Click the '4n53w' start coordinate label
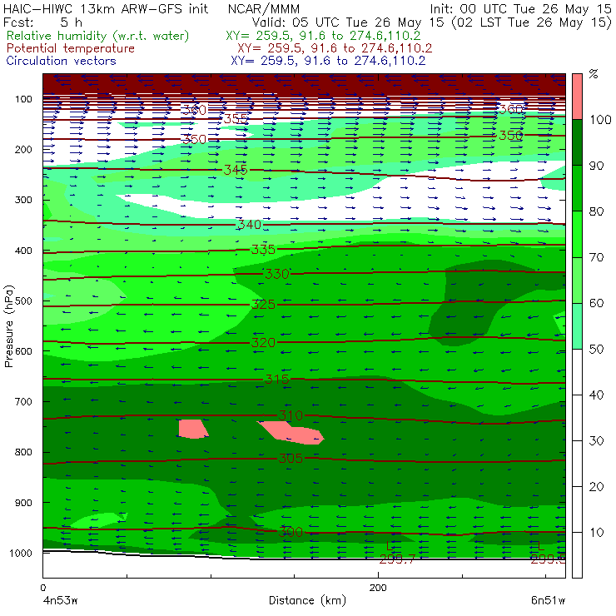The image size is (616, 616). 60,600
